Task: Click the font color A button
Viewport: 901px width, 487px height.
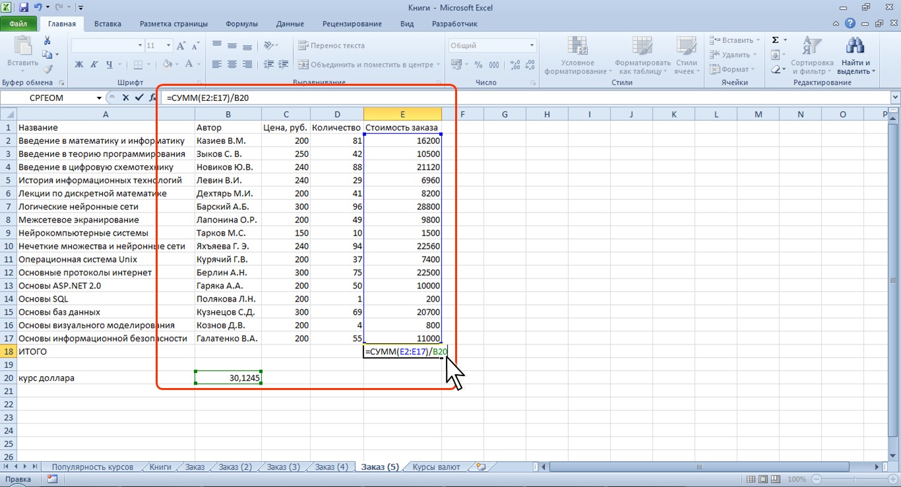Action: 190,65
